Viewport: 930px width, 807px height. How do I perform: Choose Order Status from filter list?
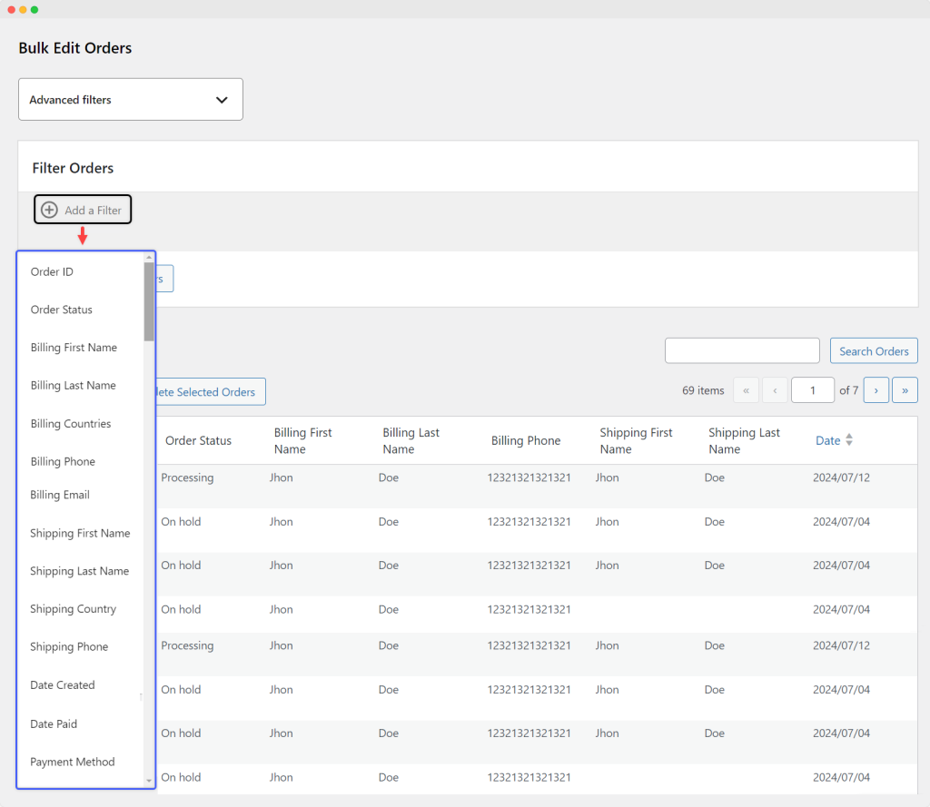(62, 310)
